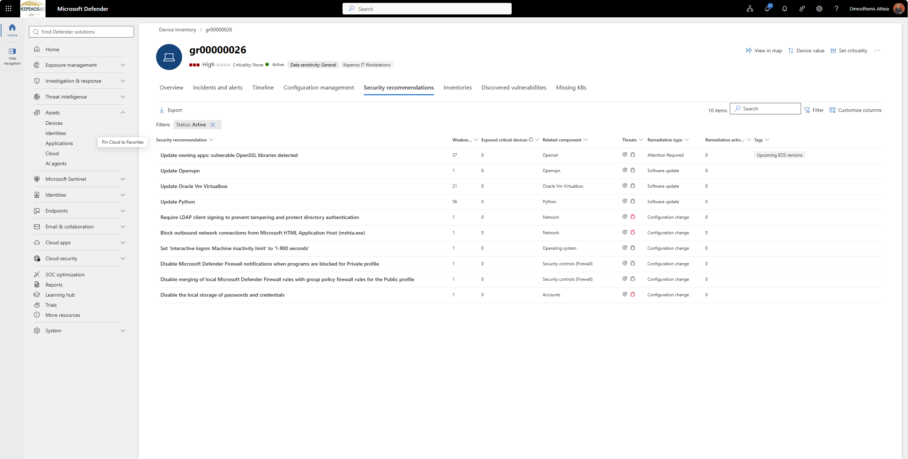
Task: Click threat insights icon for OpenSSL row
Action: tap(625, 154)
